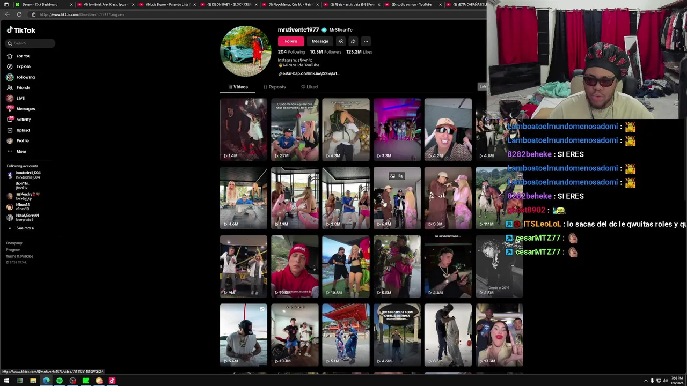Focus the TikTok search field
Viewport: 687px width, 386px height.
tap(30, 43)
